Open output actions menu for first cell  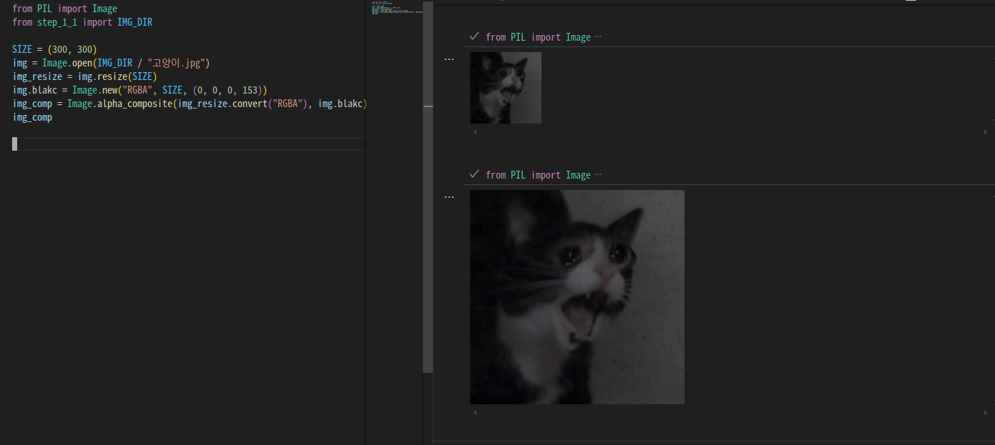coord(449,59)
